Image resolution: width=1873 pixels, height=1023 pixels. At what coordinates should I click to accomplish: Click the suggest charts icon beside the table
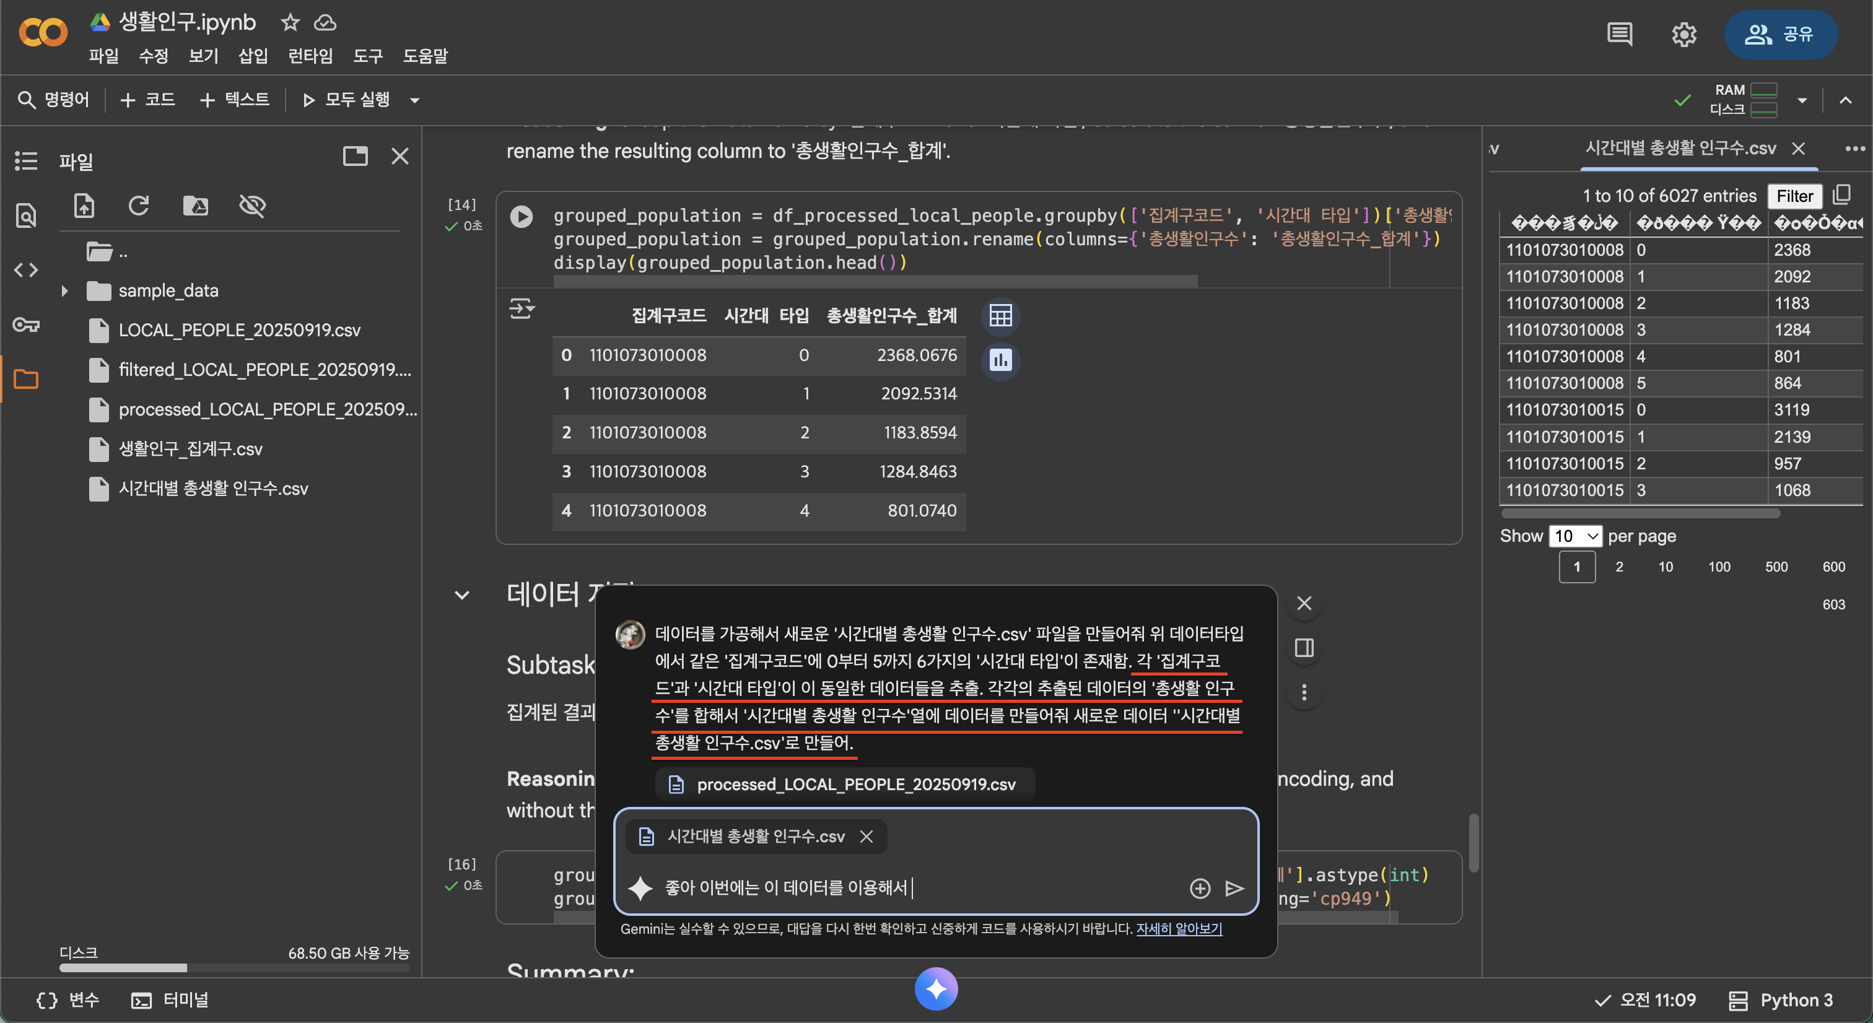pyautogui.click(x=1000, y=360)
